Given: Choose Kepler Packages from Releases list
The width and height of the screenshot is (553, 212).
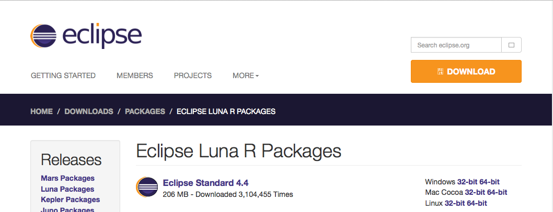Looking at the screenshot, I should coord(70,199).
